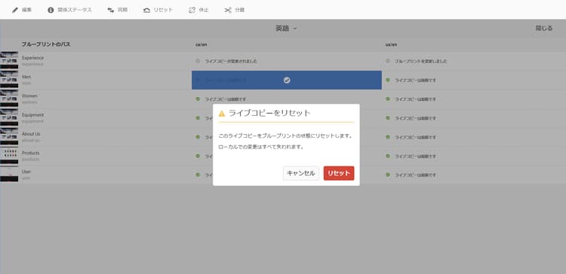
Task: Click green status dot for Women under ca/en
Action: pos(198,99)
